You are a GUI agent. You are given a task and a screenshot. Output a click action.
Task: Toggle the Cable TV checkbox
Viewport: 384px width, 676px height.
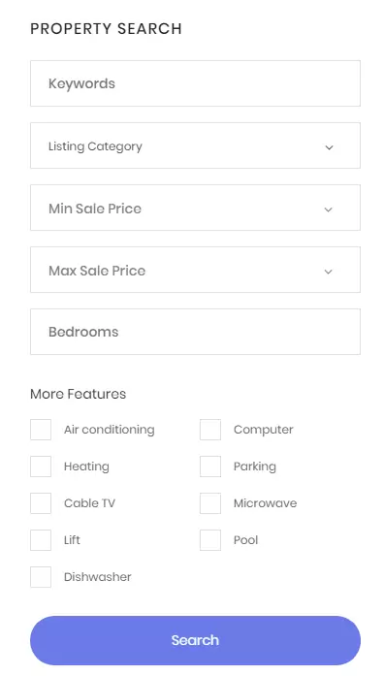click(41, 503)
